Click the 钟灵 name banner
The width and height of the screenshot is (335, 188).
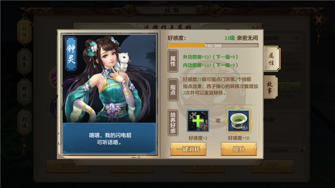(x=71, y=54)
